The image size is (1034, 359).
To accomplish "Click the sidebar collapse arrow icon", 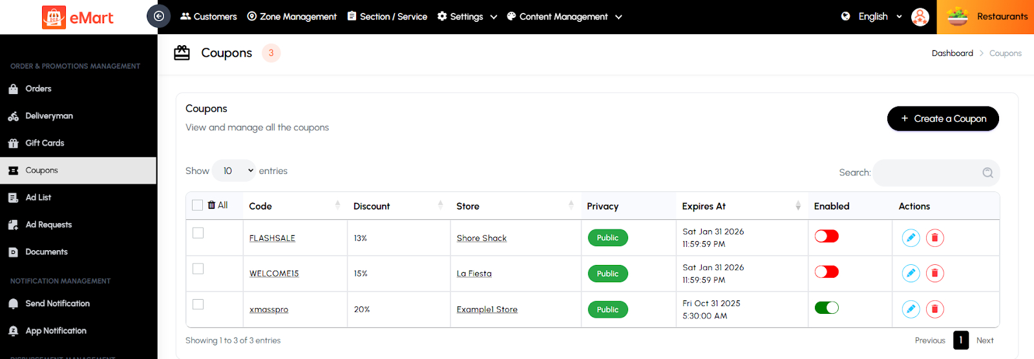I will coord(158,16).
